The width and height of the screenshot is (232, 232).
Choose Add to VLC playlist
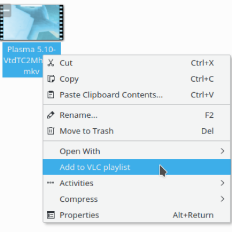click(137, 167)
